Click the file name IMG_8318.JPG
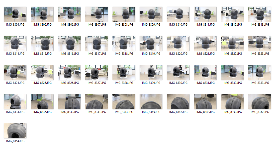The width and height of the screenshot is (272, 145). click(124, 54)
